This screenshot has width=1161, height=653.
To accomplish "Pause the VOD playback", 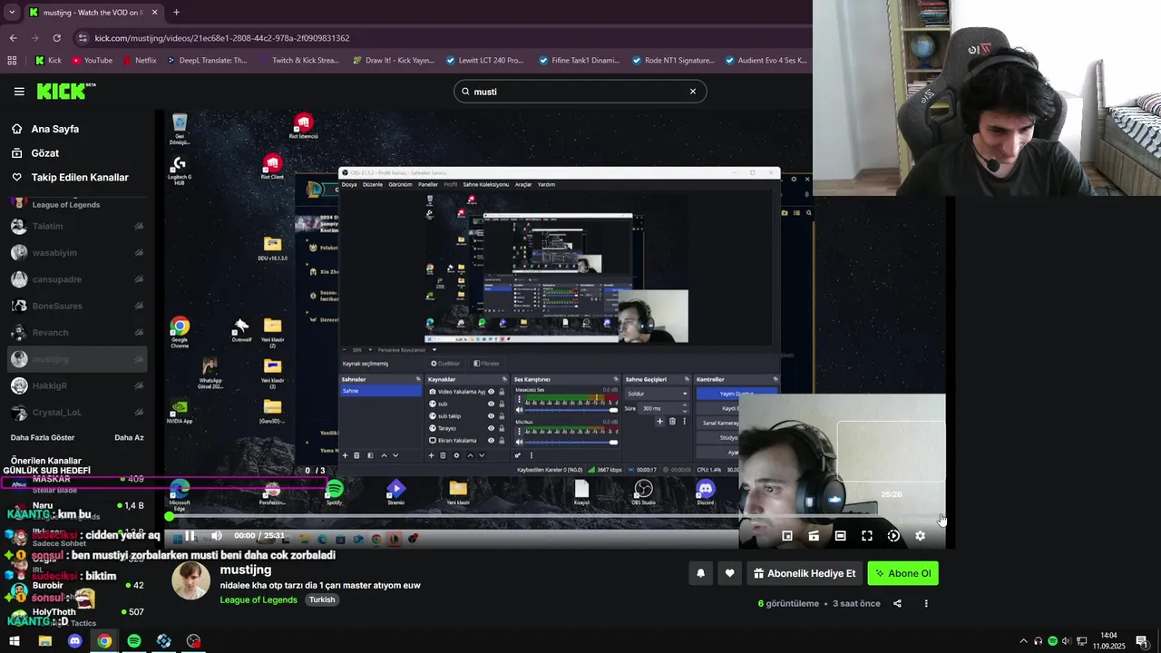I will (190, 536).
